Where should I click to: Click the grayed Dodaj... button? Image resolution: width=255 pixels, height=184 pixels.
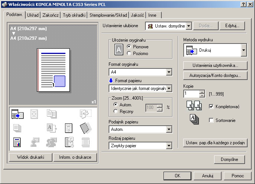tap(206, 26)
